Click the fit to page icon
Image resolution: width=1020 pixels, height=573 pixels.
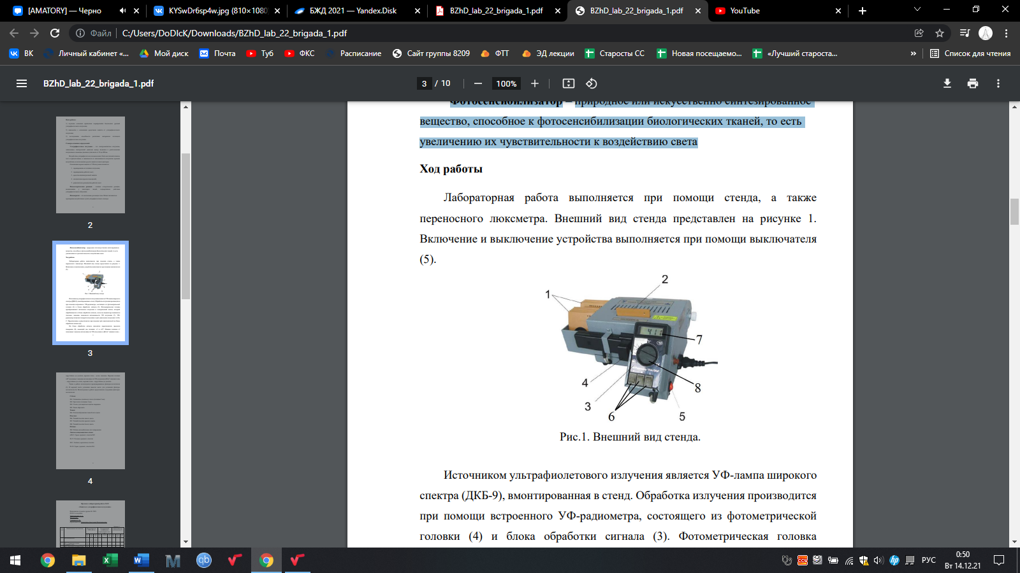(x=569, y=83)
